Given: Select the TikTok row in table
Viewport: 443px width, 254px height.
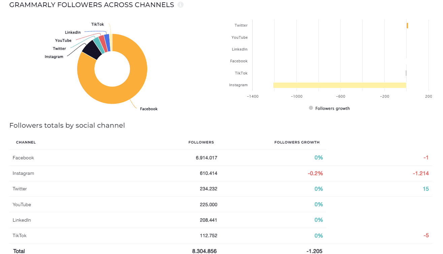Looking at the screenshot, I should (20, 235).
